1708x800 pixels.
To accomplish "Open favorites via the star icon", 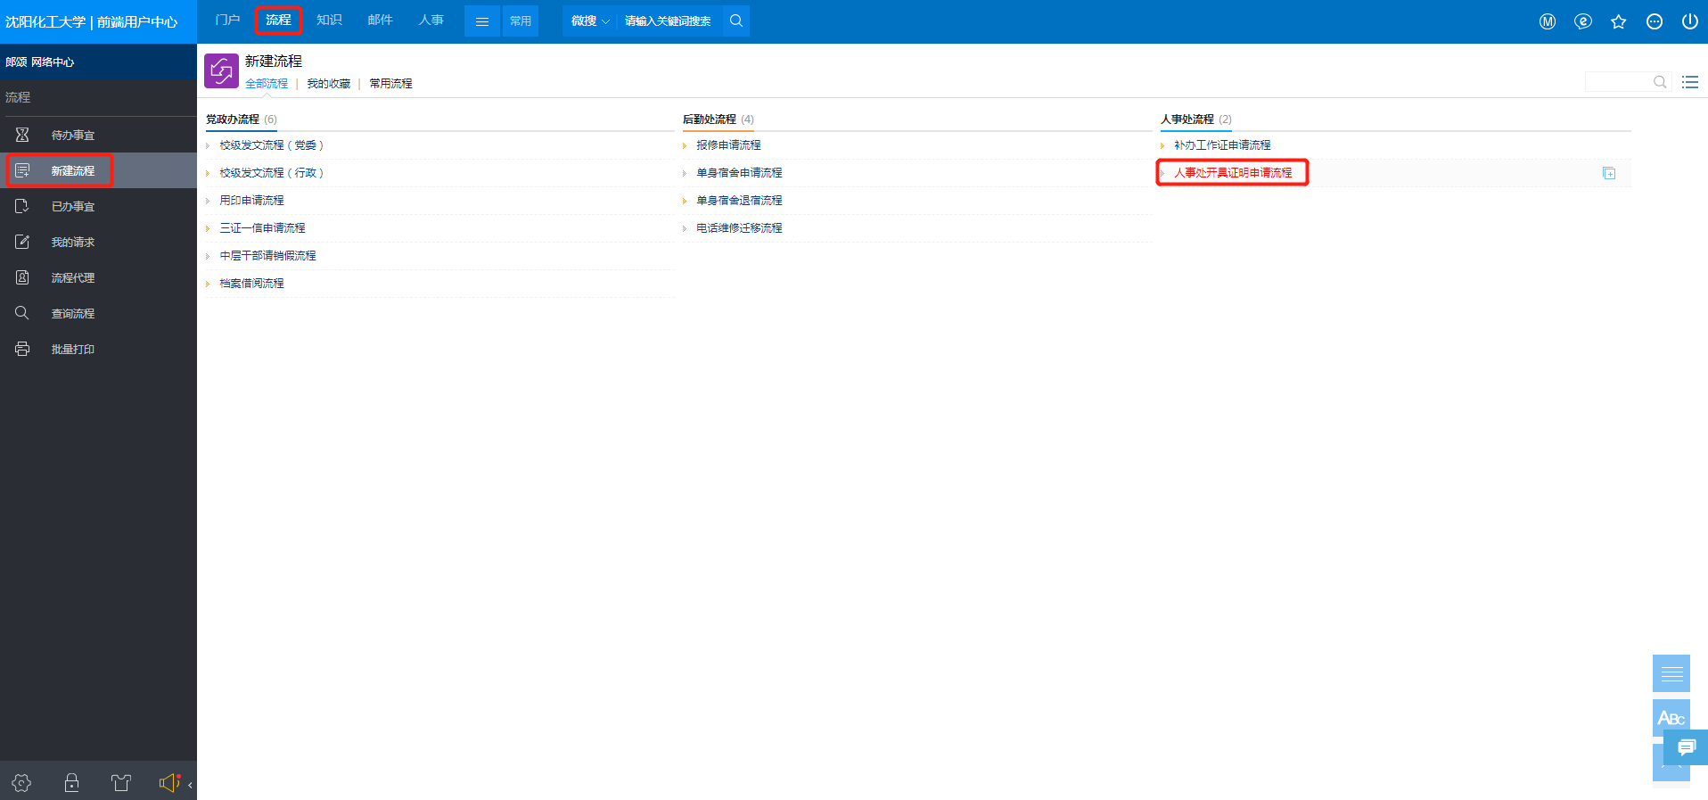I will (1619, 21).
